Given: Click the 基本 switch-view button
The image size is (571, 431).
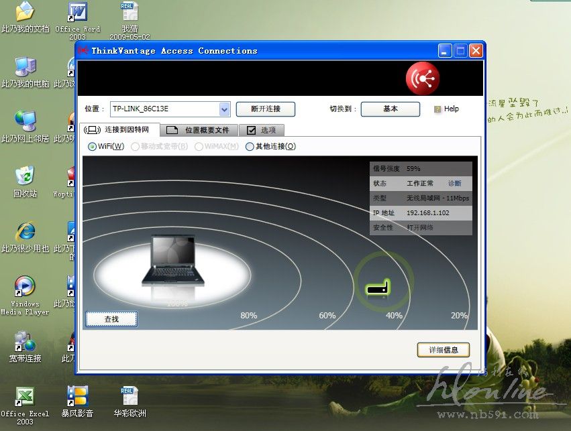Looking at the screenshot, I should click(x=390, y=109).
